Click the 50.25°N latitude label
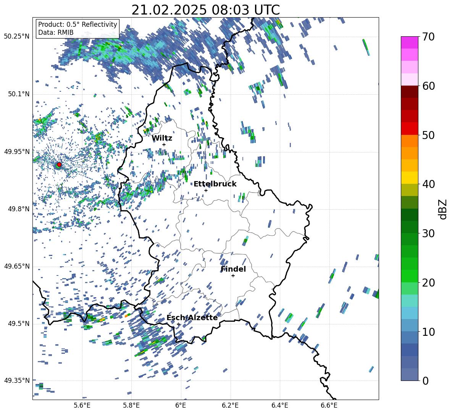The image size is (452, 413). tap(17, 37)
